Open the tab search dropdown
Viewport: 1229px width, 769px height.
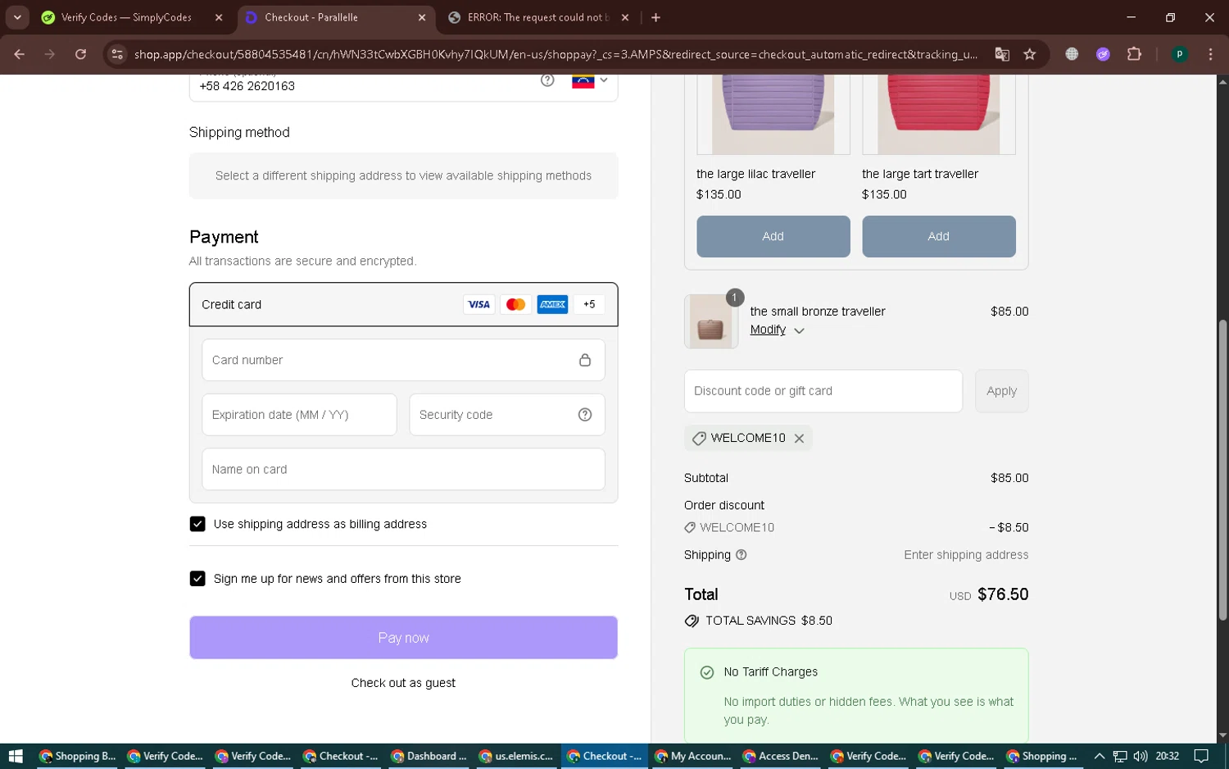tap(17, 17)
